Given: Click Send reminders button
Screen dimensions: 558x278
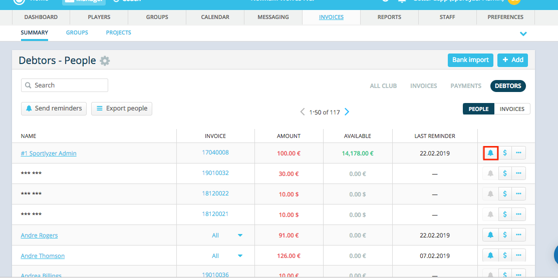Looking at the screenshot, I should pos(54,108).
